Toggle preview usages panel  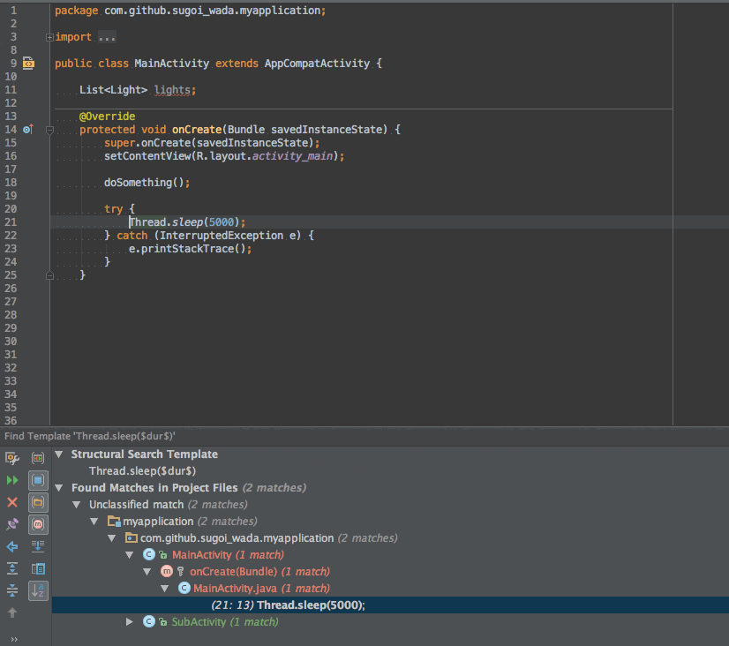tap(38, 568)
